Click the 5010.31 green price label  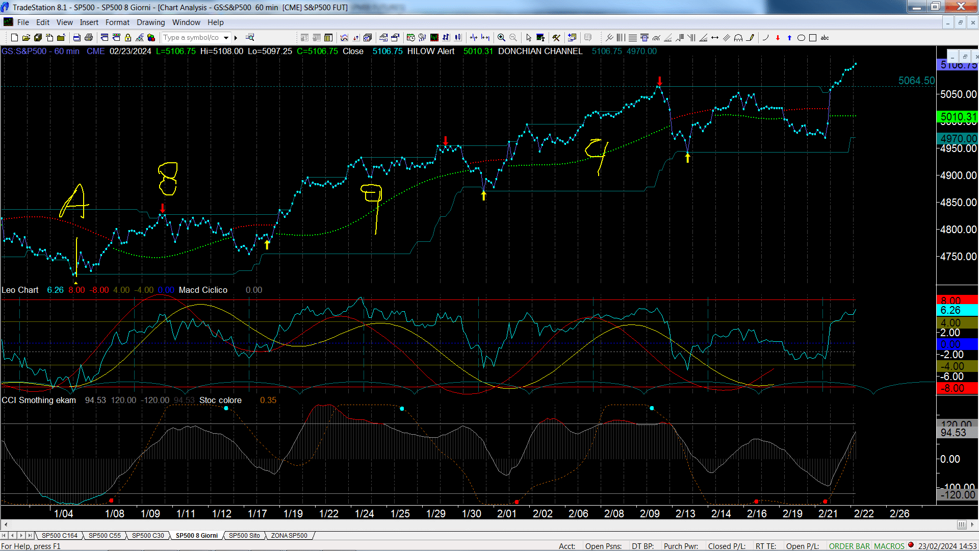pyautogui.click(x=958, y=117)
